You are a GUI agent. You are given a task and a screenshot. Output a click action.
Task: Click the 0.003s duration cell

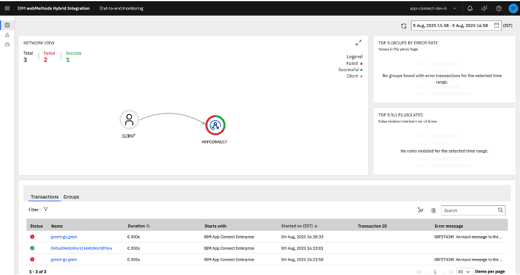click(134, 248)
